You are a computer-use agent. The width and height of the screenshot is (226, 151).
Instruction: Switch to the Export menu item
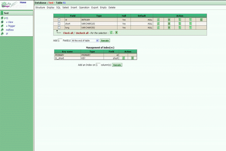coord(95,8)
